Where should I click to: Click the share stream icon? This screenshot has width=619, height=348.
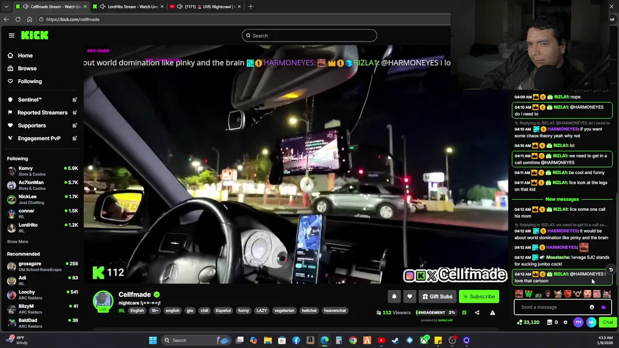click(477, 313)
